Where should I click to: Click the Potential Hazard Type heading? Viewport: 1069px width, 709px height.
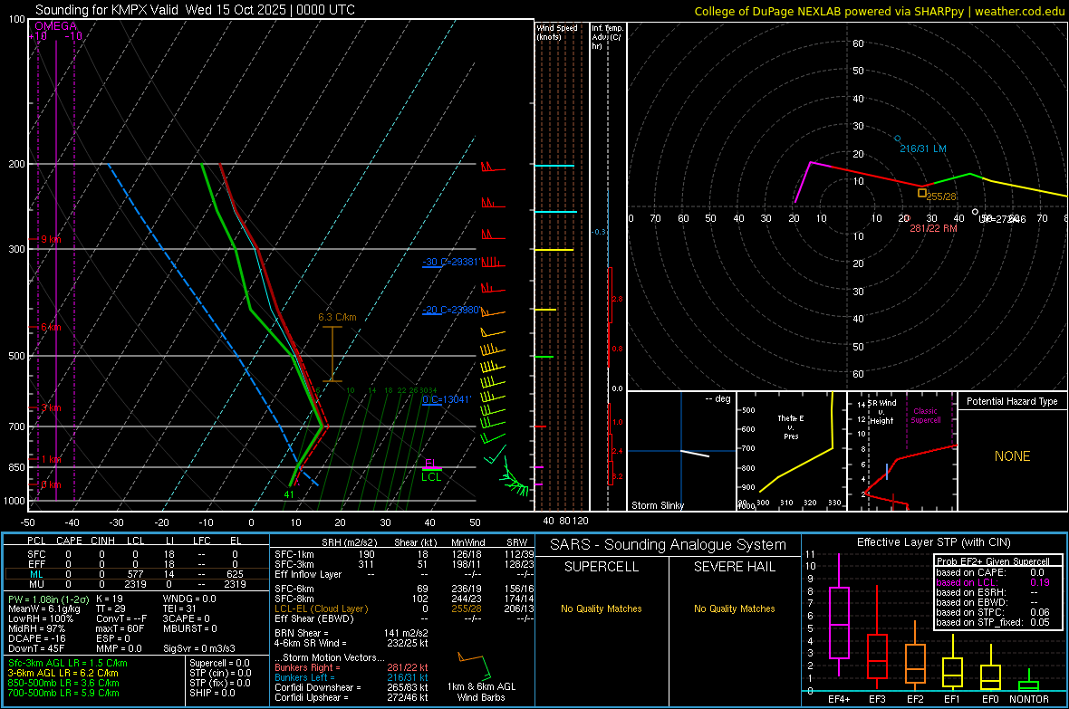point(1012,401)
